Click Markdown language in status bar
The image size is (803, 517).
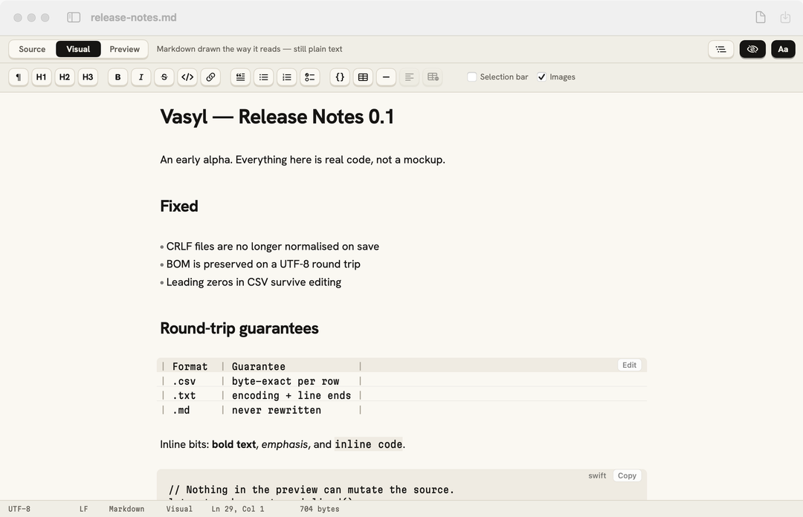pos(126,509)
